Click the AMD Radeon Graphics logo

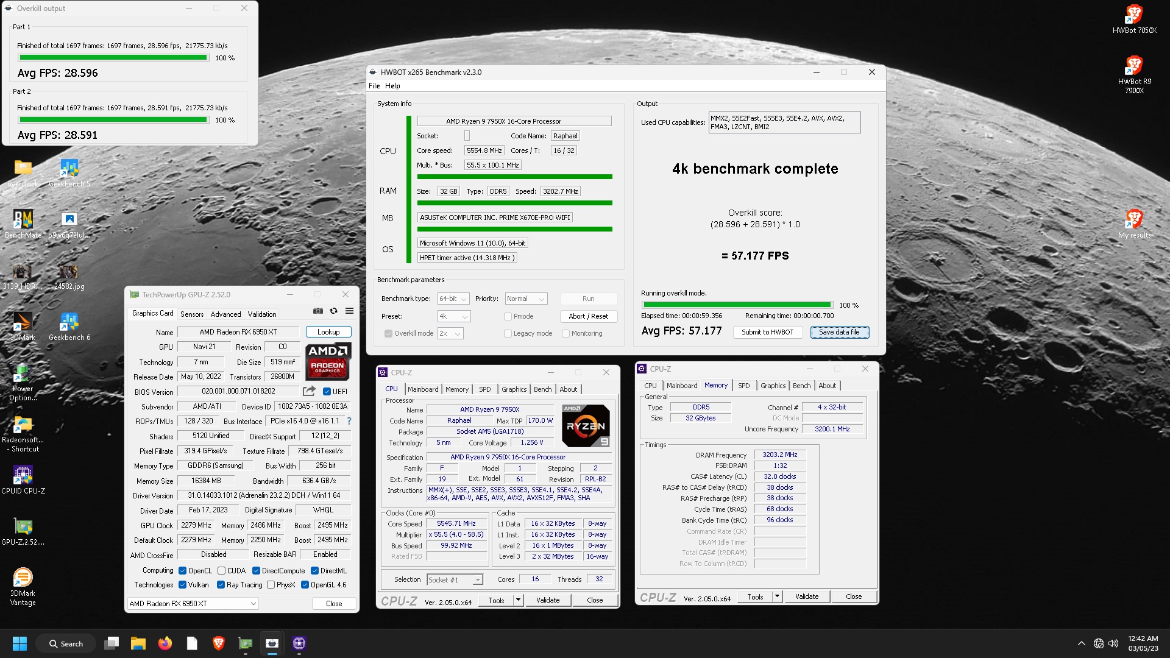pos(328,361)
